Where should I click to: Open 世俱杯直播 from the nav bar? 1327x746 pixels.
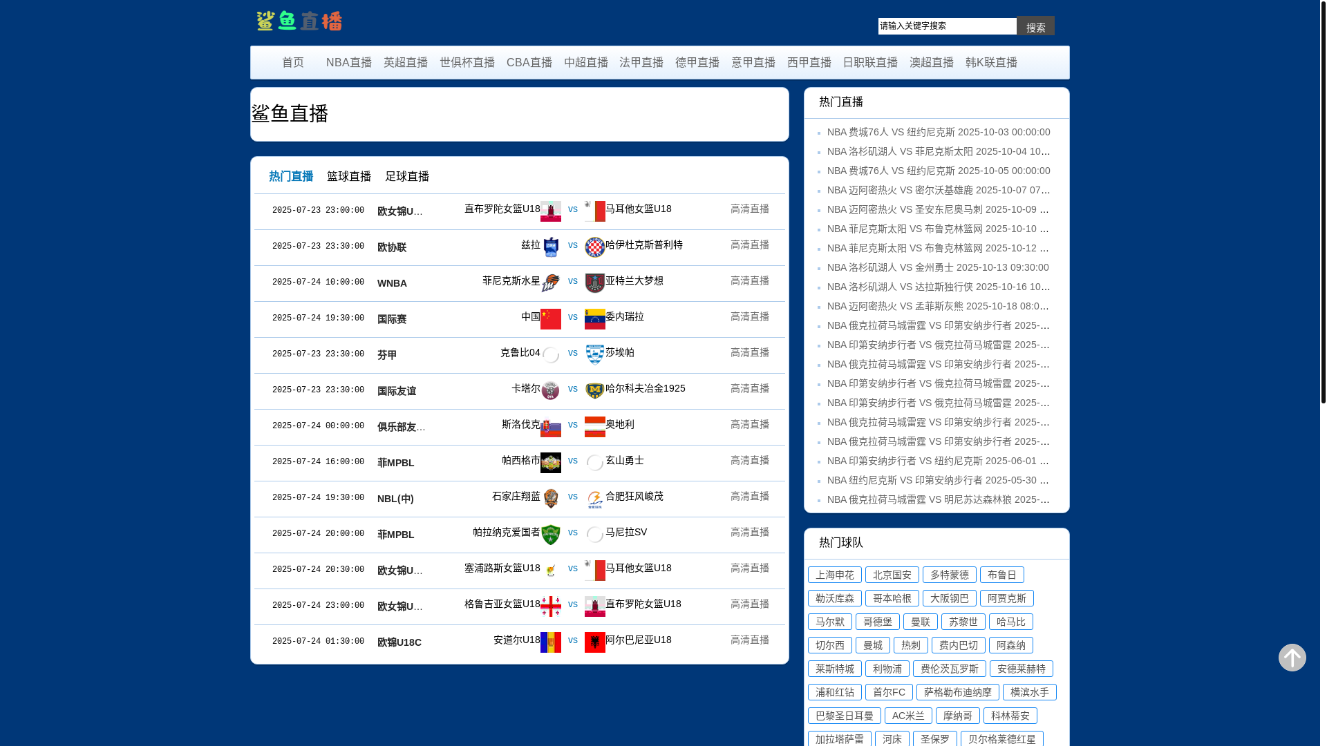pos(467,63)
